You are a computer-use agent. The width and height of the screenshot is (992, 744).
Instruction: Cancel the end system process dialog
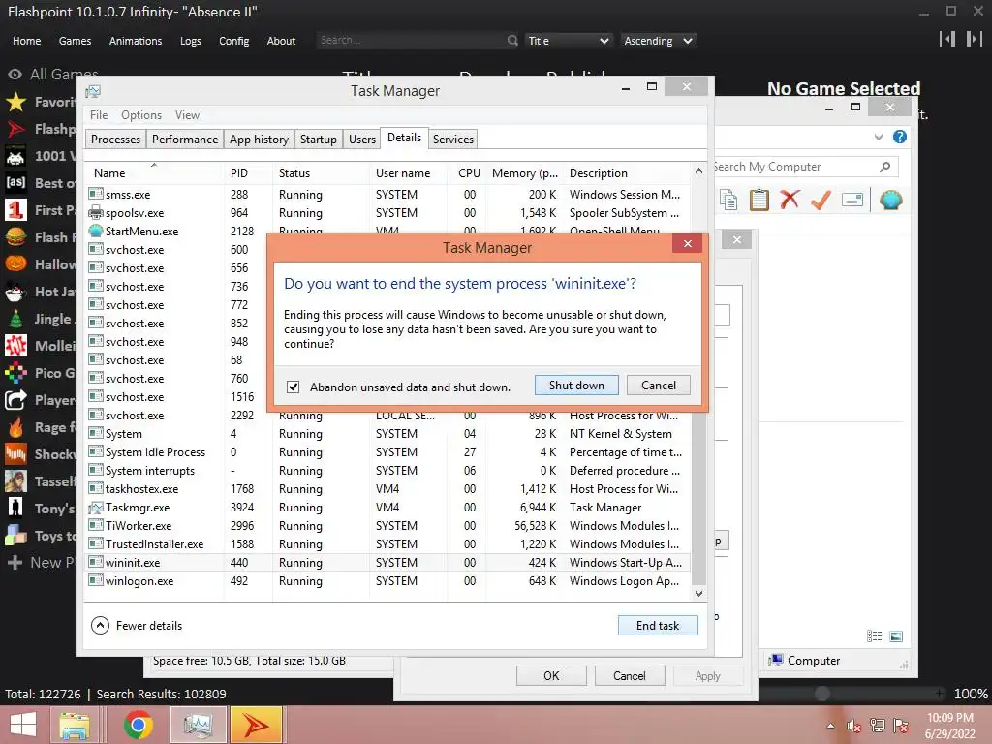point(658,386)
